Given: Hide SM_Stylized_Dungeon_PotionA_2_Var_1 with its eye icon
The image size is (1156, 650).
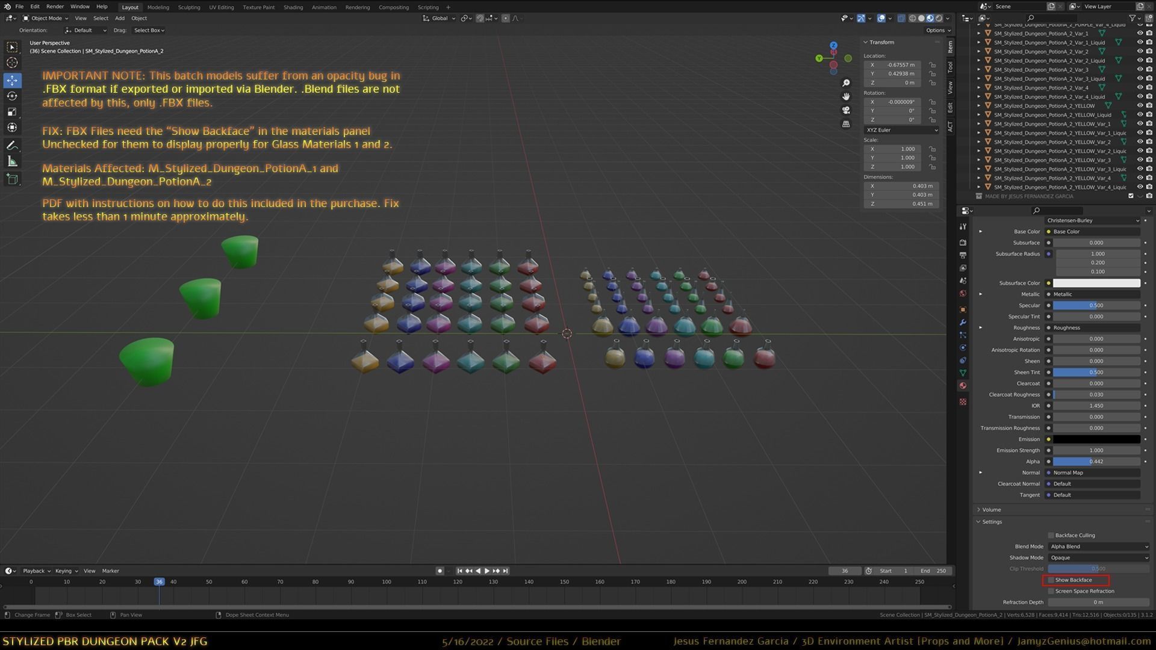Looking at the screenshot, I should pos(1139,34).
